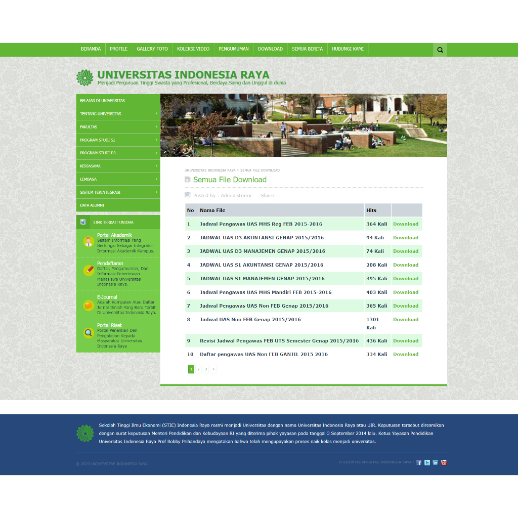This screenshot has width=518, height=518.
Task: Go to the Beranda menu item
Action: (91, 49)
